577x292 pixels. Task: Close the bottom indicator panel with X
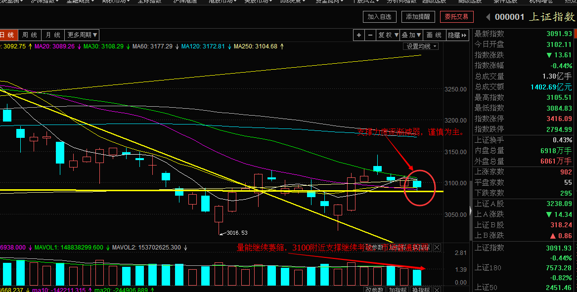click(x=437, y=290)
